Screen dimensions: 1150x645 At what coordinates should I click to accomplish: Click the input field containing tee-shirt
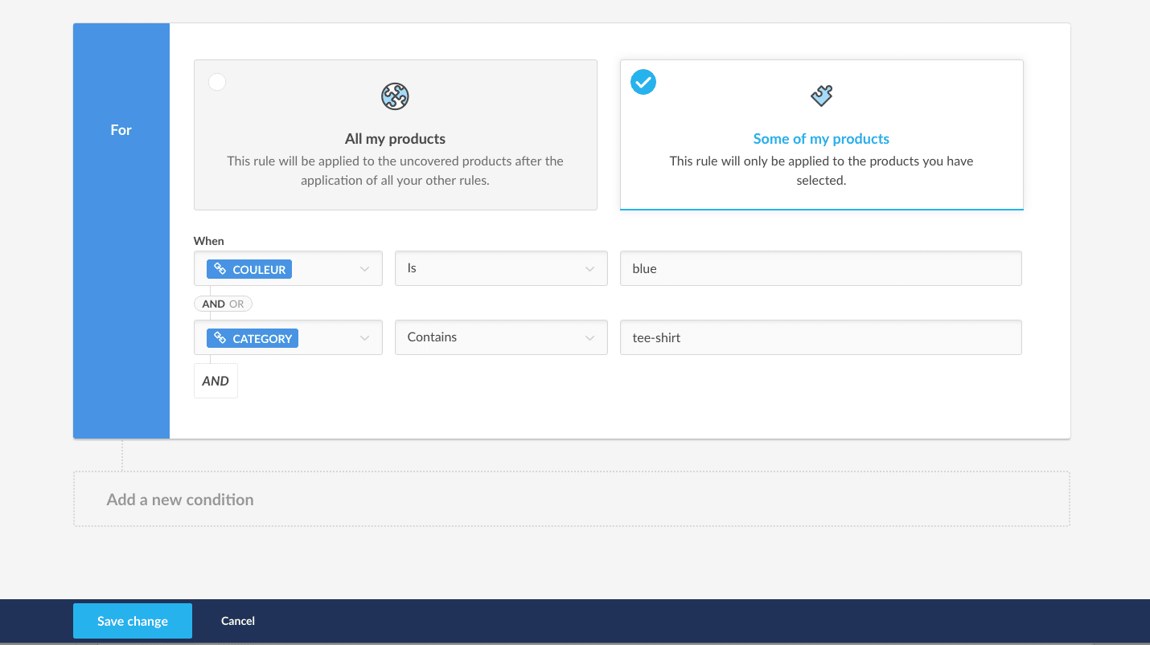point(821,337)
